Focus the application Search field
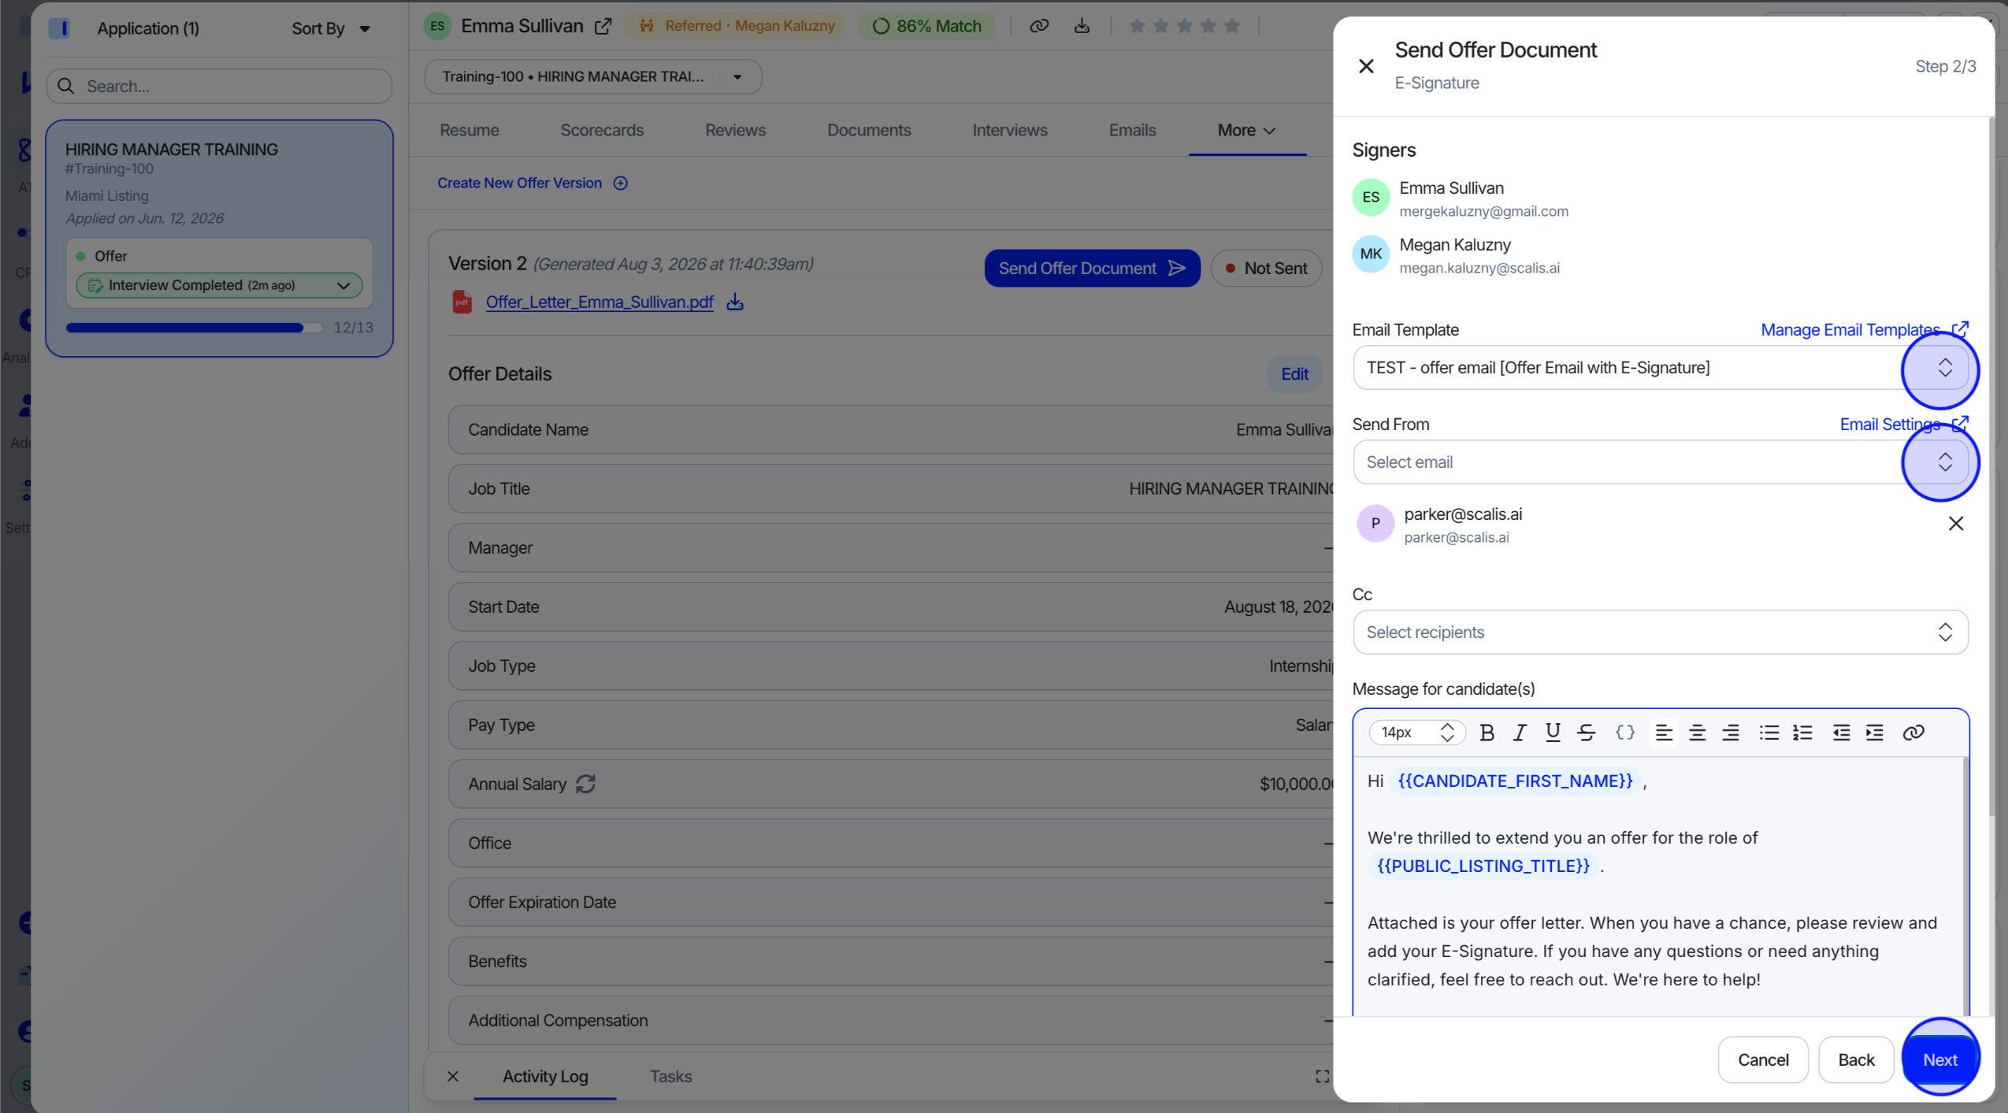Image resolution: width=2008 pixels, height=1113 pixels. 219,86
